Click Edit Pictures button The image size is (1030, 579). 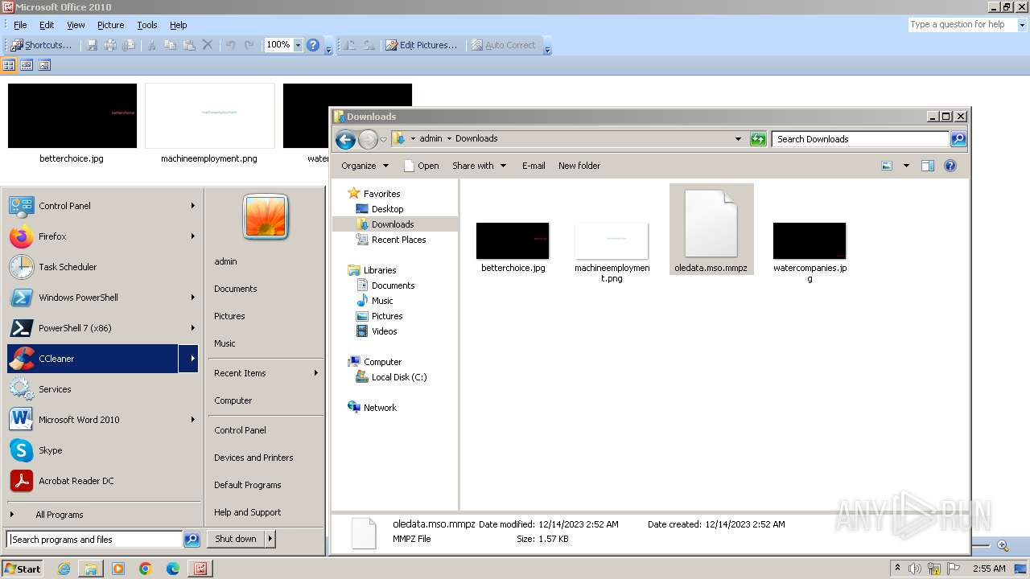pos(421,45)
